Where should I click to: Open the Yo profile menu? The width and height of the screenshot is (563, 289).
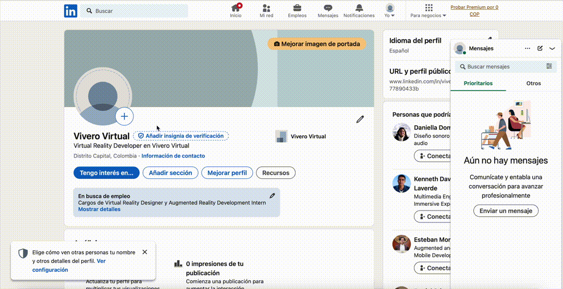tap(389, 11)
